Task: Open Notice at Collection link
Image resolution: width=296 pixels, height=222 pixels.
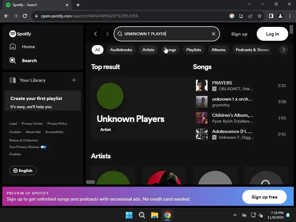Action: (24, 140)
